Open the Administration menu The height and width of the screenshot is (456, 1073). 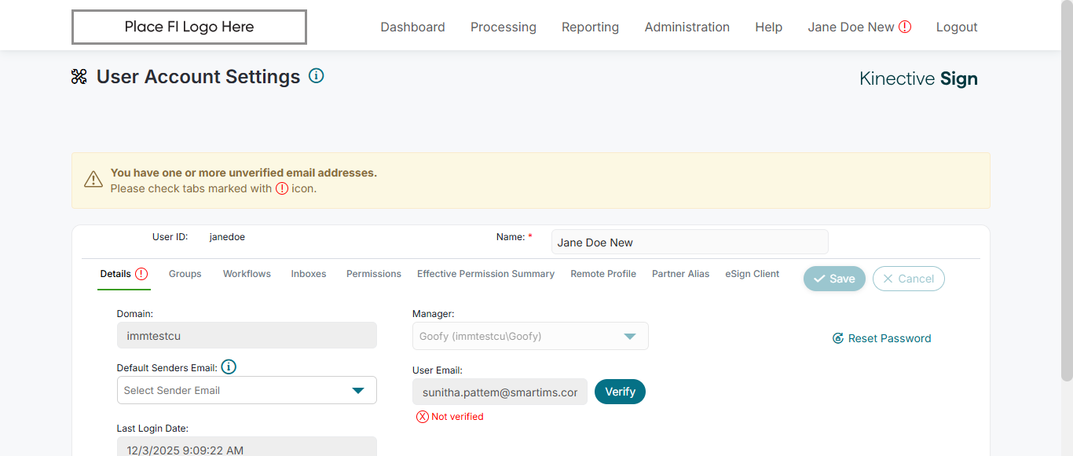coord(687,27)
